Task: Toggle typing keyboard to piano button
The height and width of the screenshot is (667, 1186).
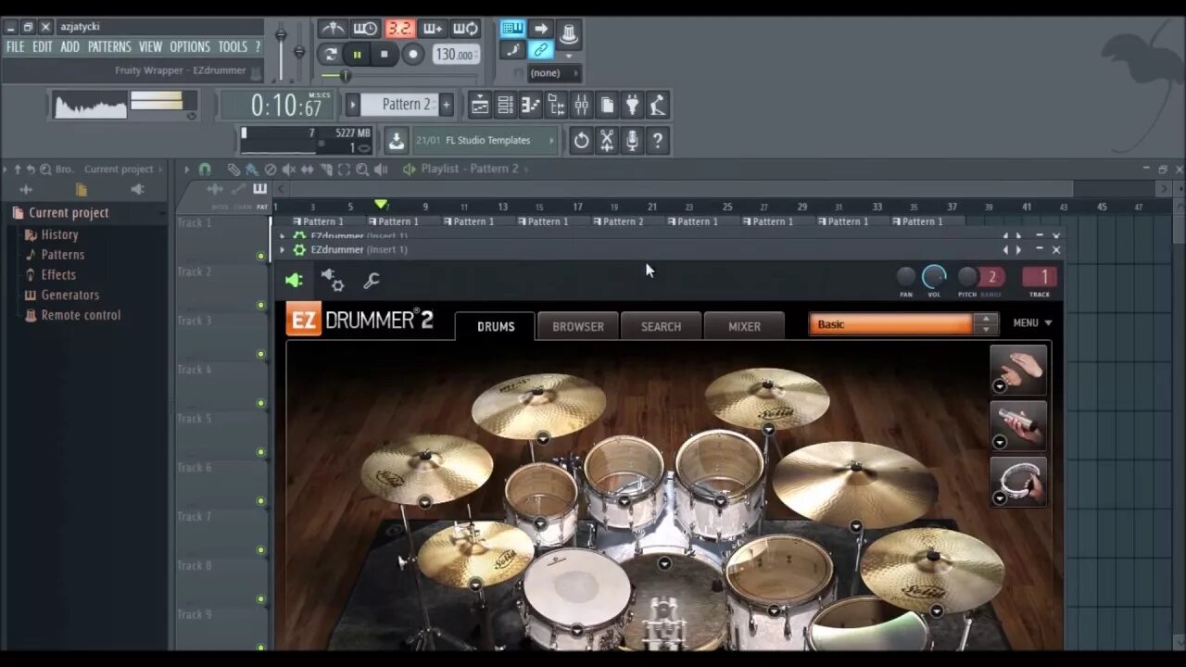Action: (x=512, y=29)
